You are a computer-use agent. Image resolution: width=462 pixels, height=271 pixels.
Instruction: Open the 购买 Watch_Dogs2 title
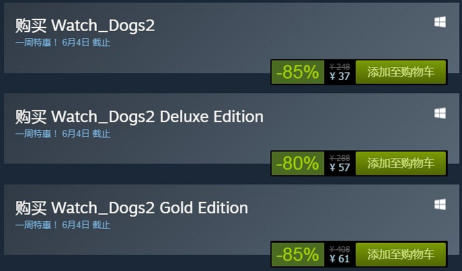click(x=85, y=25)
